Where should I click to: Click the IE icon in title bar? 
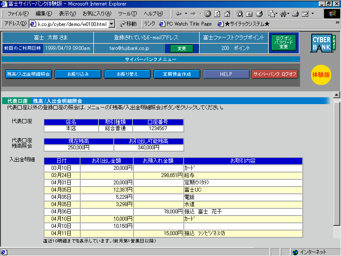[x=4, y=4]
